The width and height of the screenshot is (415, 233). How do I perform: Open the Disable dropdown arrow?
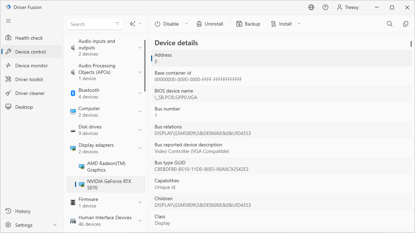tap(186, 24)
